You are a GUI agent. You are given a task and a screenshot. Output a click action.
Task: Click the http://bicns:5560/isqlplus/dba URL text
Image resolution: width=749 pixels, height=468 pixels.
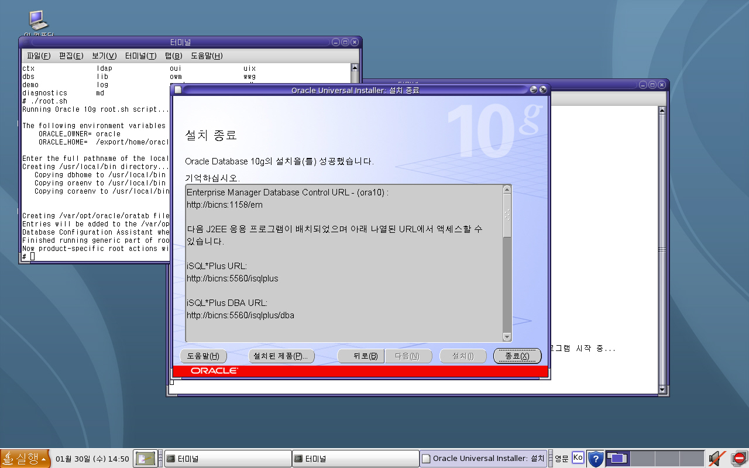pos(240,315)
